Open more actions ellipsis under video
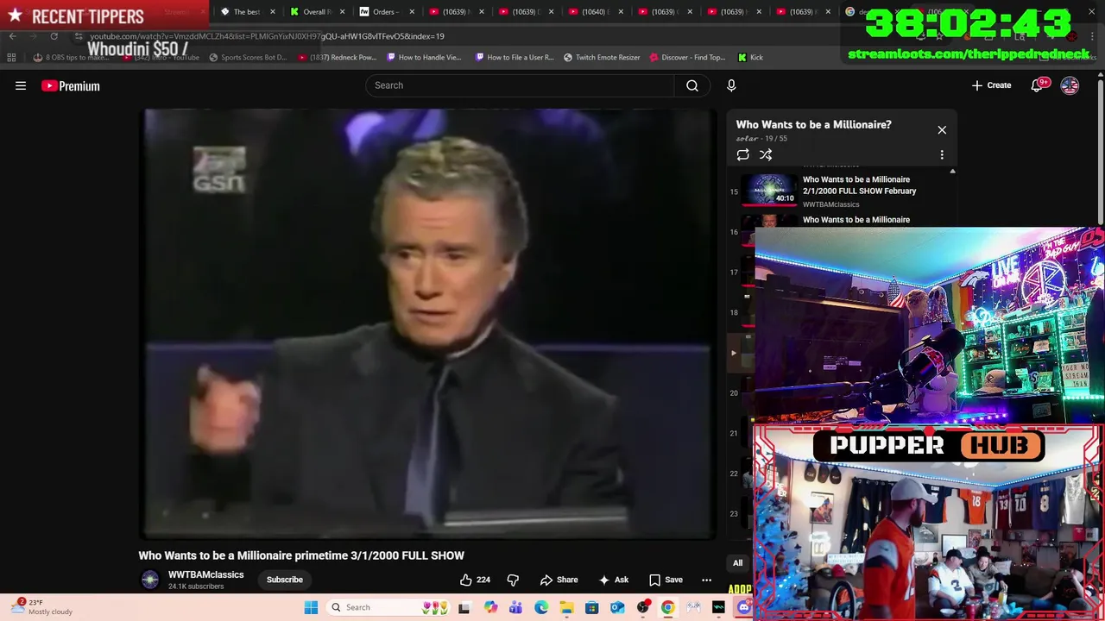The image size is (1105, 621). coord(706,580)
